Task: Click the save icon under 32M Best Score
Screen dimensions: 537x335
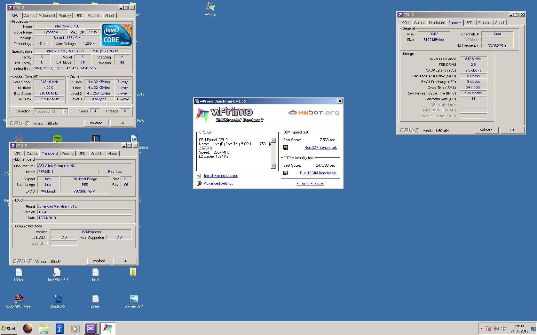Action: pyautogui.click(x=286, y=148)
